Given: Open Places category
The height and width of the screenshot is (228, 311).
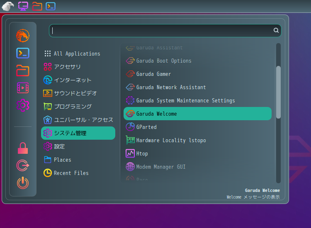Looking at the screenshot, I should coord(78,160).
